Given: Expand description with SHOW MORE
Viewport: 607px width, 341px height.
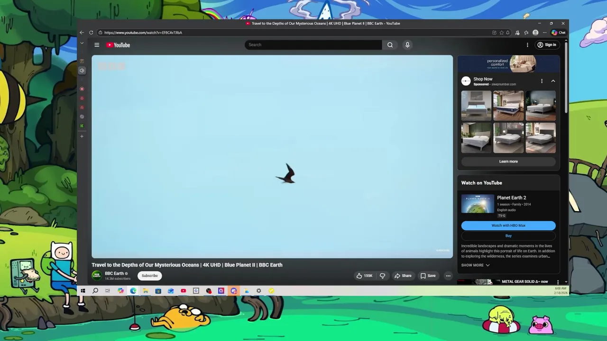Looking at the screenshot, I should [x=475, y=265].
